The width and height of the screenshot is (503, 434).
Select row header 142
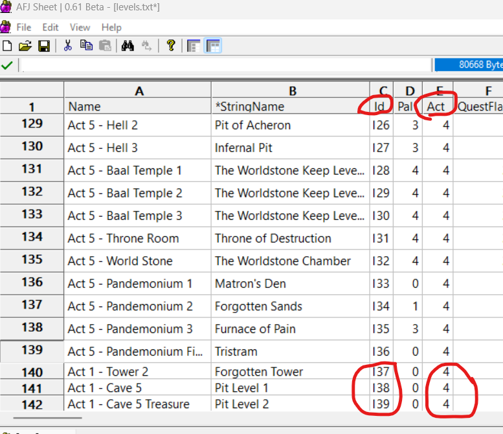point(32,404)
